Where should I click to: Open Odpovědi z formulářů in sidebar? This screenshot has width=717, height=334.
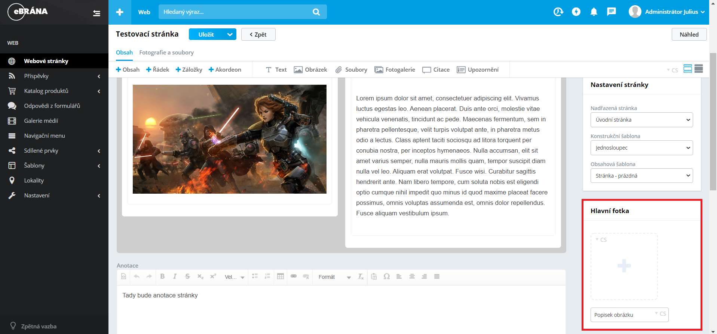(x=54, y=106)
